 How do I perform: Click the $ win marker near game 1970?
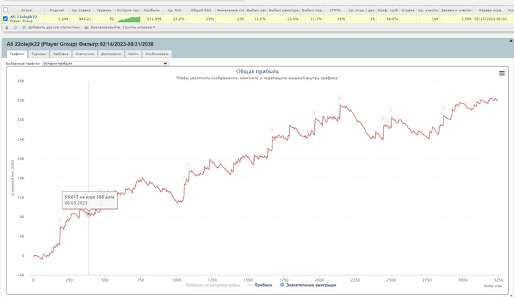point(315,113)
